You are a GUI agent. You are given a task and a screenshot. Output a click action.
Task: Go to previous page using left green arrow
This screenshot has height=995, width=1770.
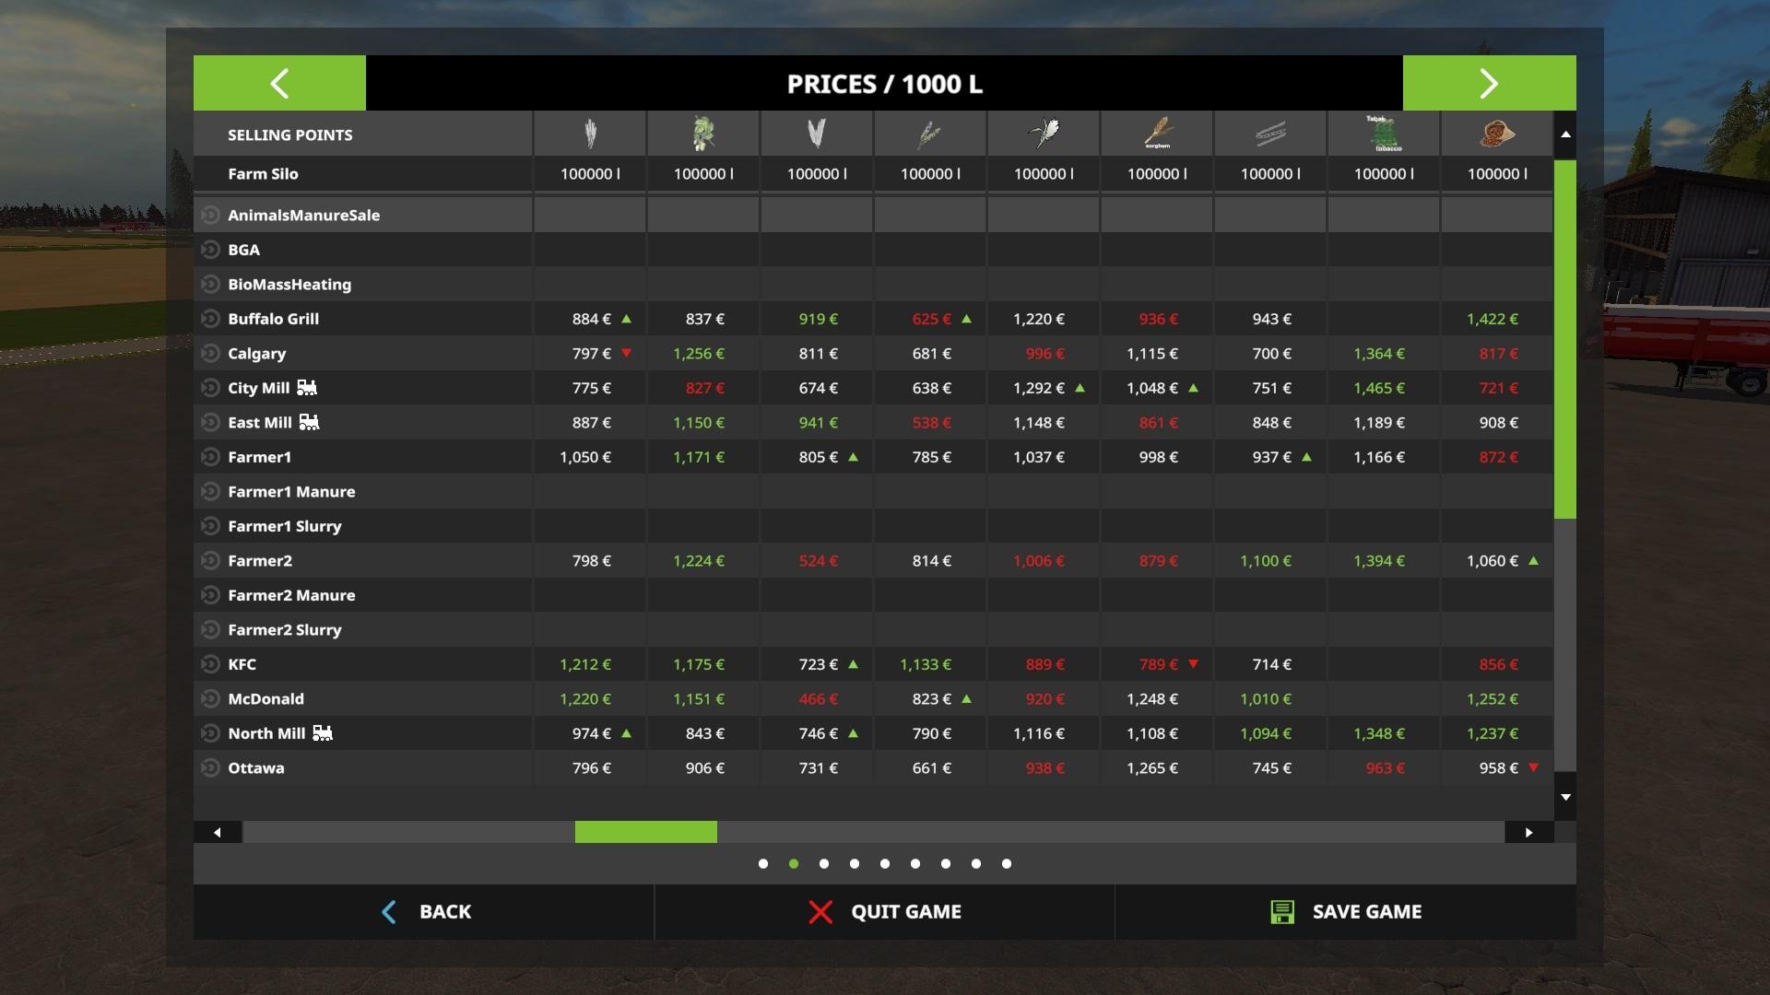click(279, 83)
